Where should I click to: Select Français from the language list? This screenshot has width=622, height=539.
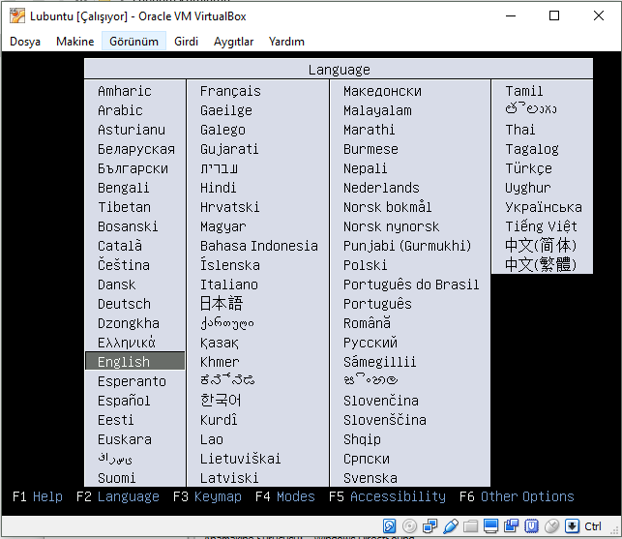(x=230, y=91)
